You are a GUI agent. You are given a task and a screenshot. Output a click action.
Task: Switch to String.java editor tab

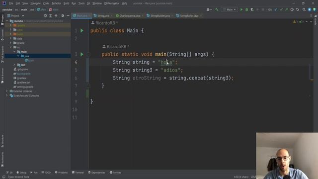(x=103, y=15)
